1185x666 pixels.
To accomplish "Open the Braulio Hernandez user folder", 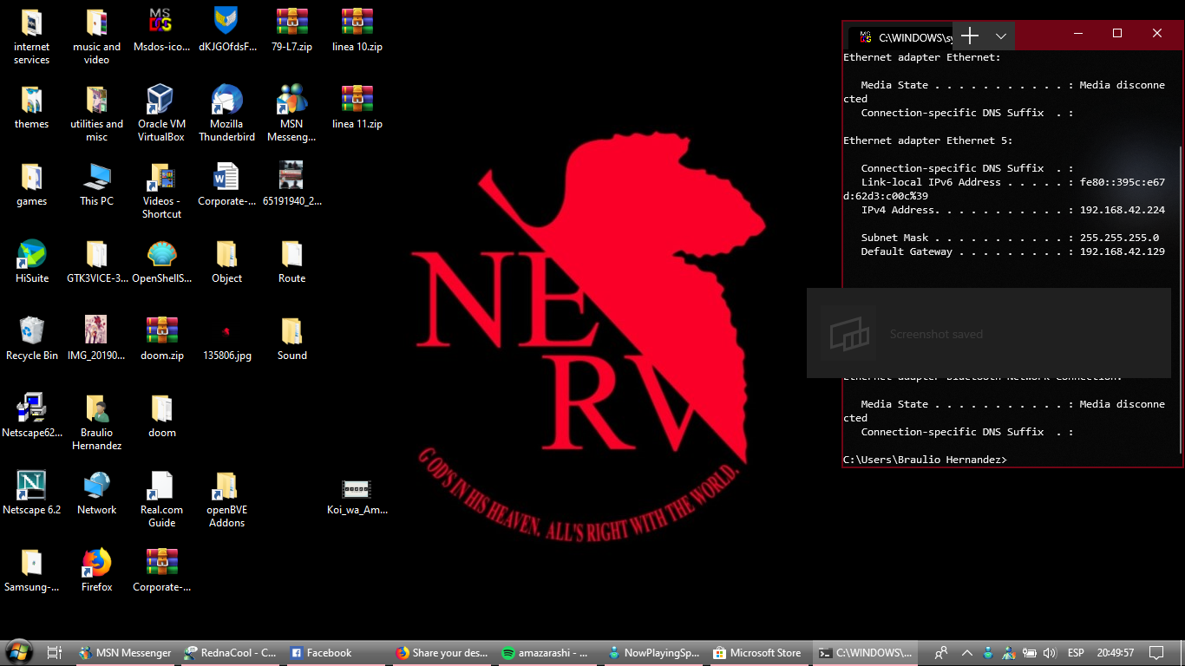I will pos(96,408).
